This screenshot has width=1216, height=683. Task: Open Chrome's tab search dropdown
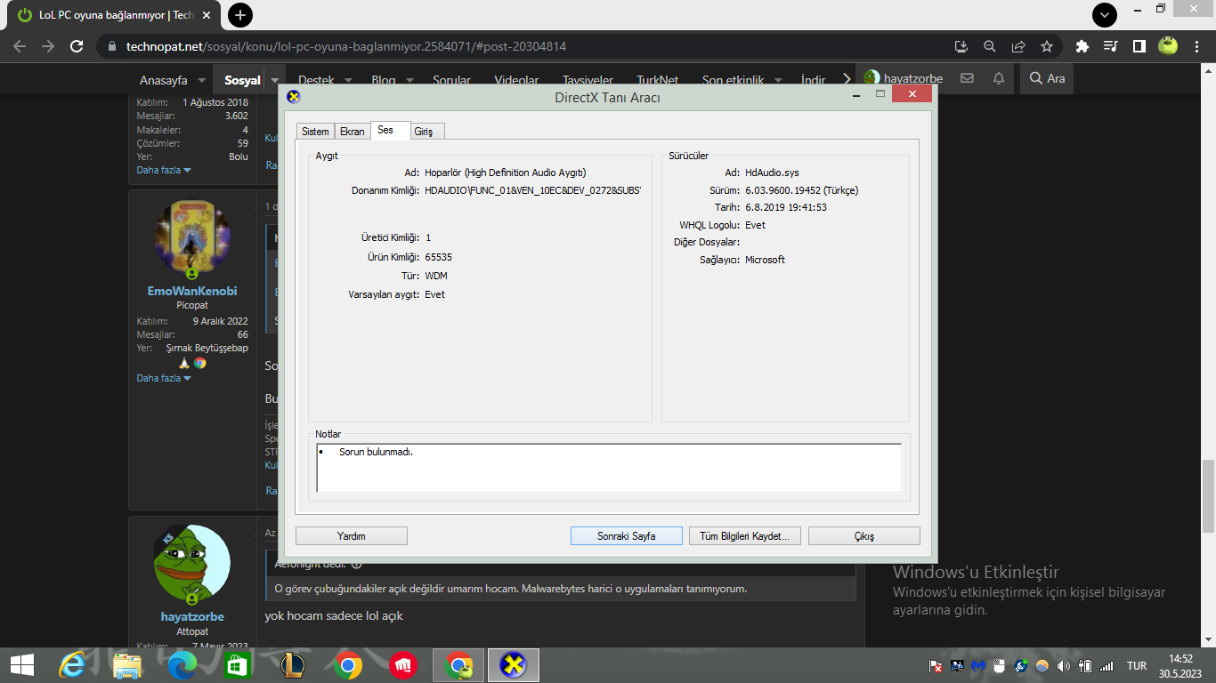pyautogui.click(x=1105, y=15)
